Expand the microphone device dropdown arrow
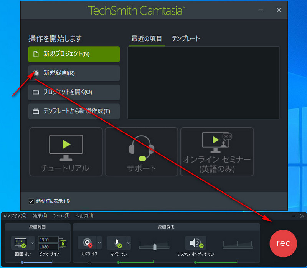This screenshot has height=268, width=307. 129,243
